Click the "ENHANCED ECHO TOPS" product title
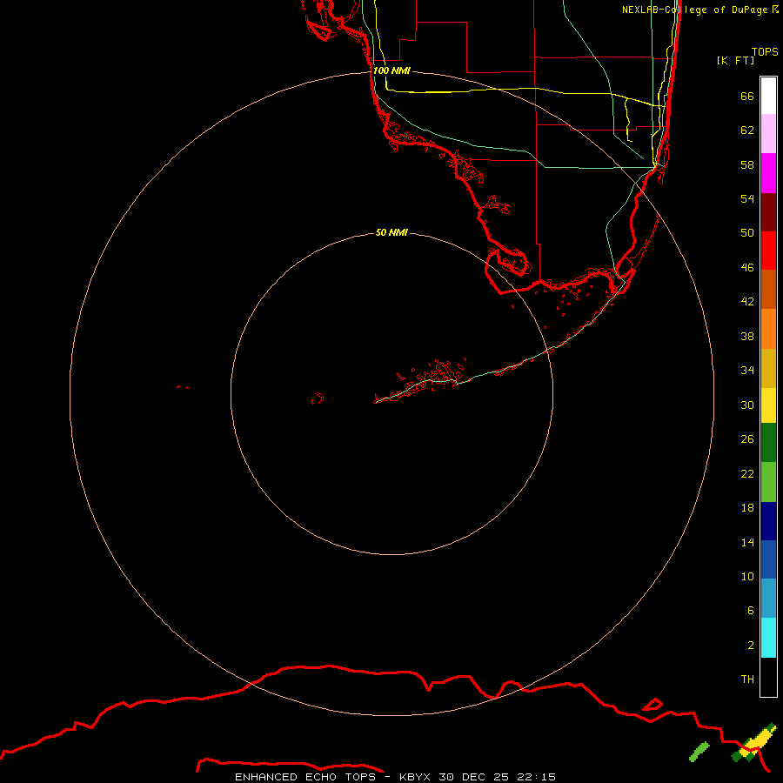 [x=305, y=777]
